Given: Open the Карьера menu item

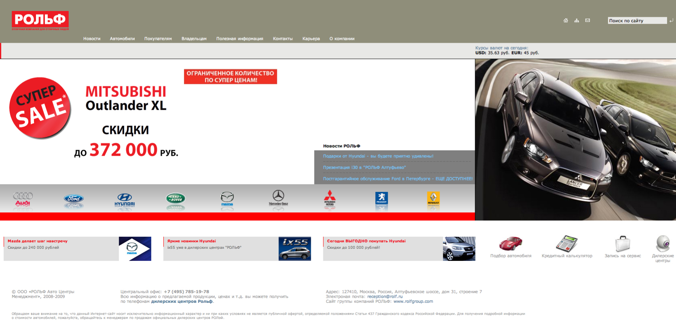Looking at the screenshot, I should click(311, 39).
